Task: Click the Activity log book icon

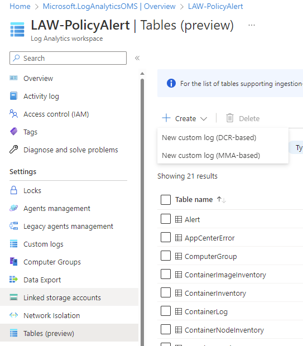Action: (13, 96)
